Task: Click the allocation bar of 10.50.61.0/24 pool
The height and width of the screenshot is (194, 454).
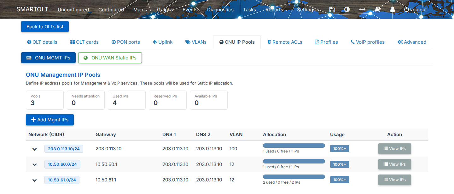Action: pos(294,177)
